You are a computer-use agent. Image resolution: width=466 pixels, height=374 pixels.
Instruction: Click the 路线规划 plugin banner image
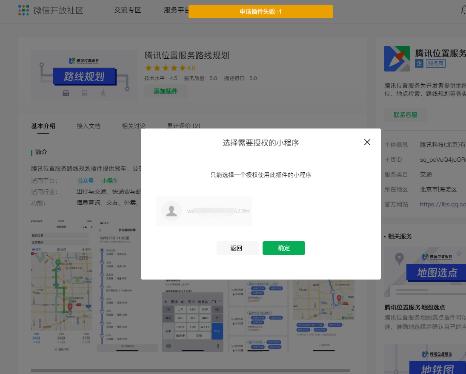[x=84, y=75]
